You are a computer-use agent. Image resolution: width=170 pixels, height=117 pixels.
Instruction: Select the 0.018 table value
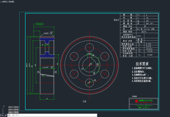click(x=148, y=46)
